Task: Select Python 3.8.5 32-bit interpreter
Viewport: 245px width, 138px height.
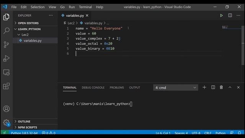Action: 24,133
